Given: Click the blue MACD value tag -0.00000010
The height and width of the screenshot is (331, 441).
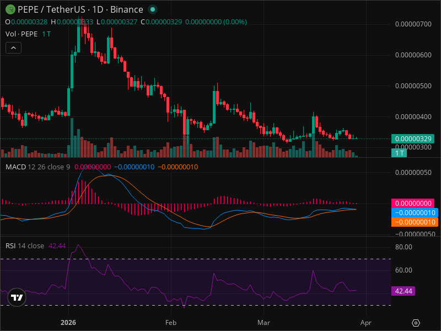Looking at the screenshot, I should click(415, 212).
